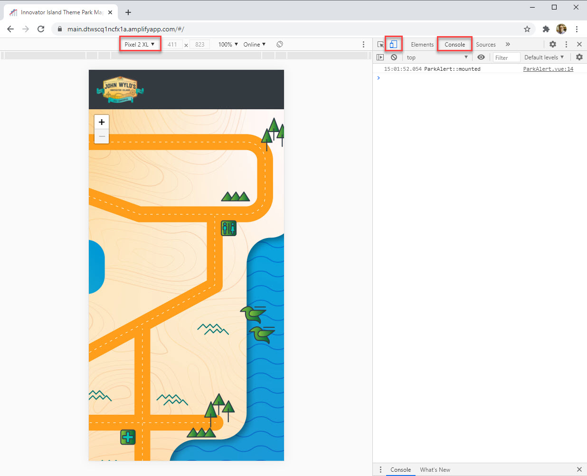Click the create live expression eye icon

point(481,57)
